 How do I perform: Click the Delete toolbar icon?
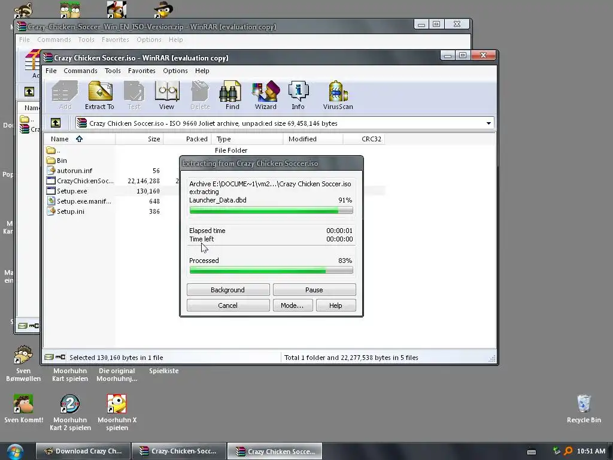[x=200, y=95]
